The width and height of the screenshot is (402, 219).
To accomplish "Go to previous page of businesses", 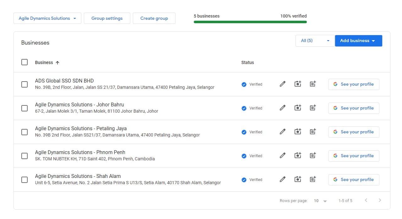I will [x=366, y=200].
